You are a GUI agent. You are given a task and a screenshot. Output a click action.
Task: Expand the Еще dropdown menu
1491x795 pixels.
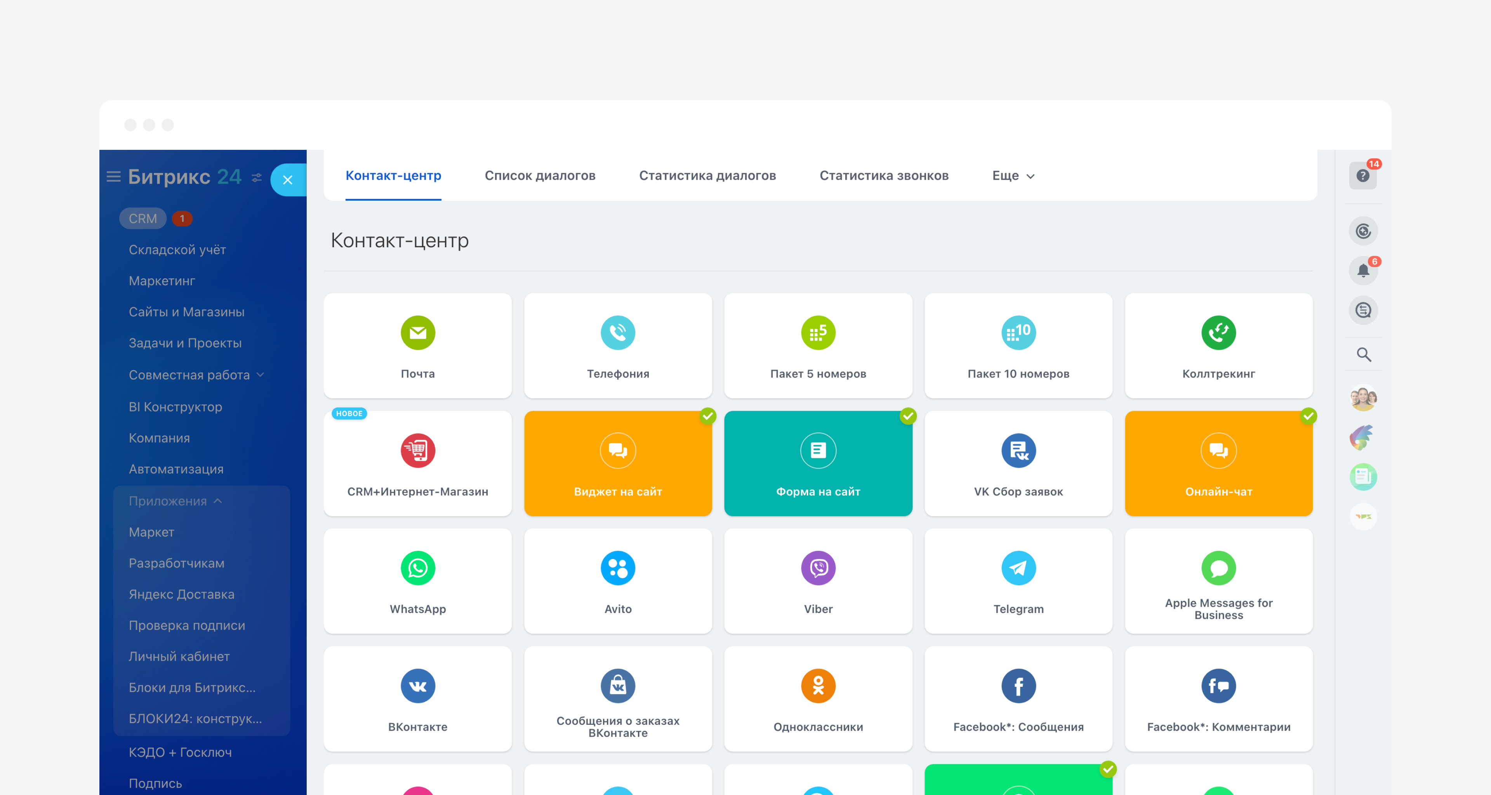click(x=1011, y=175)
